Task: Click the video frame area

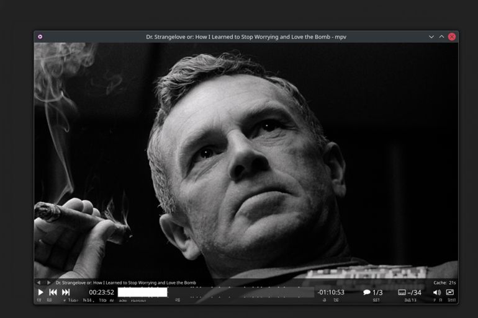Action: pos(246,155)
